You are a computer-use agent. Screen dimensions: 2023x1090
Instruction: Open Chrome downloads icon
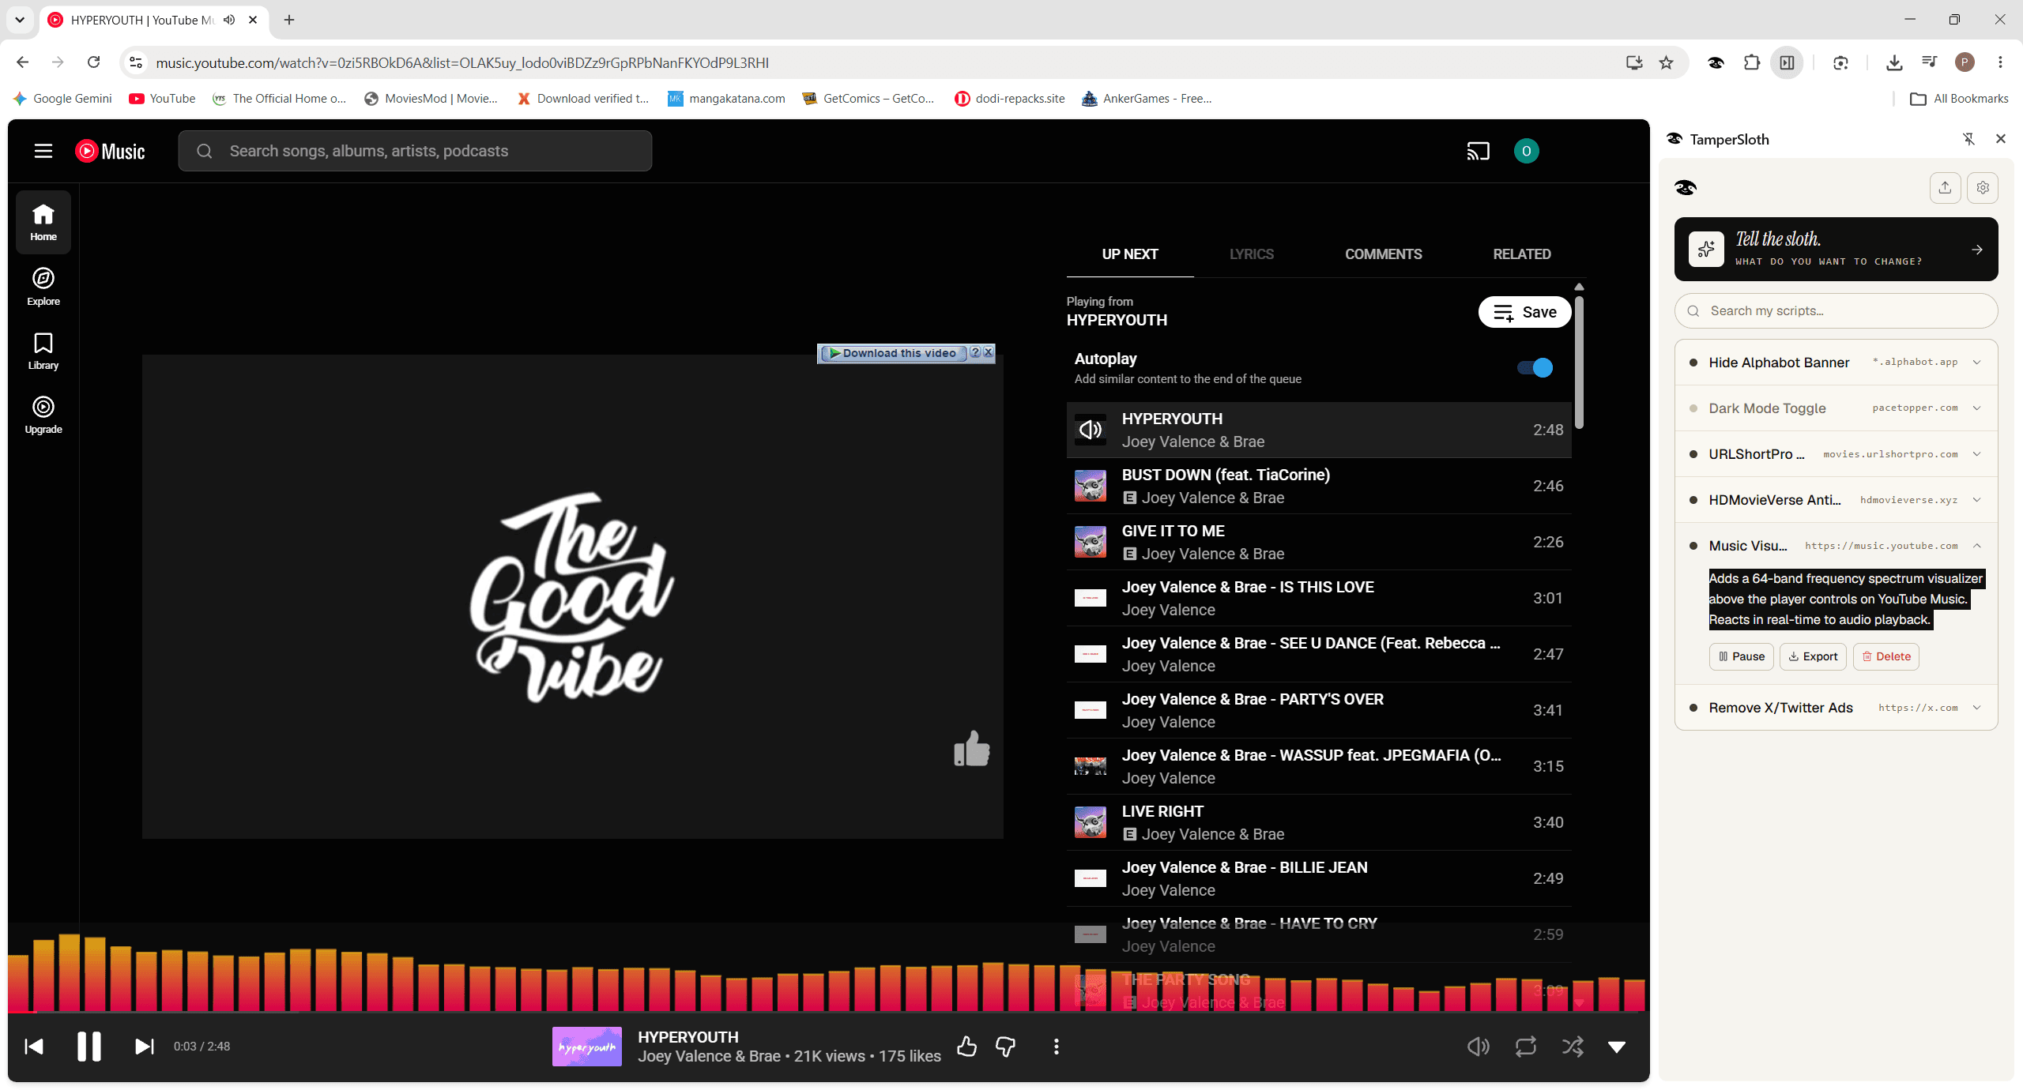tap(1893, 63)
